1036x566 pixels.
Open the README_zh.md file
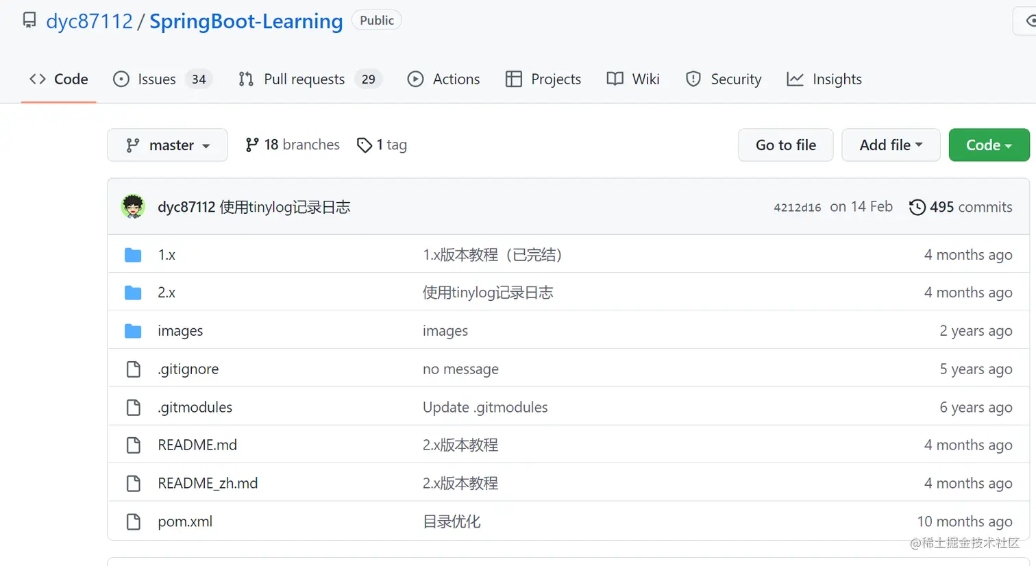(x=208, y=483)
